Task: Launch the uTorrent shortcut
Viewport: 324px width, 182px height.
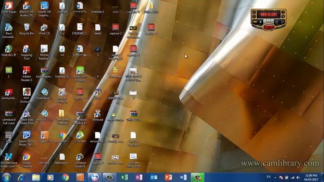Action: coord(80,137)
